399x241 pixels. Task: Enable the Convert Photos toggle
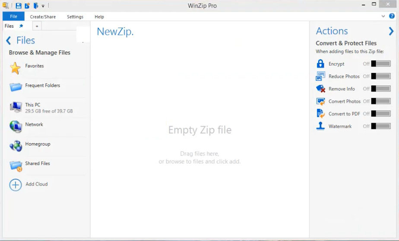[381, 101]
